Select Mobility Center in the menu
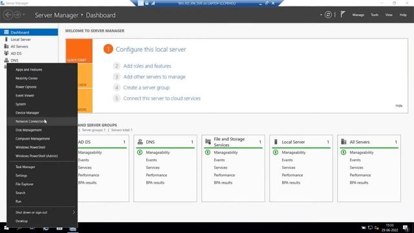This screenshot has width=414, height=233. point(42,78)
